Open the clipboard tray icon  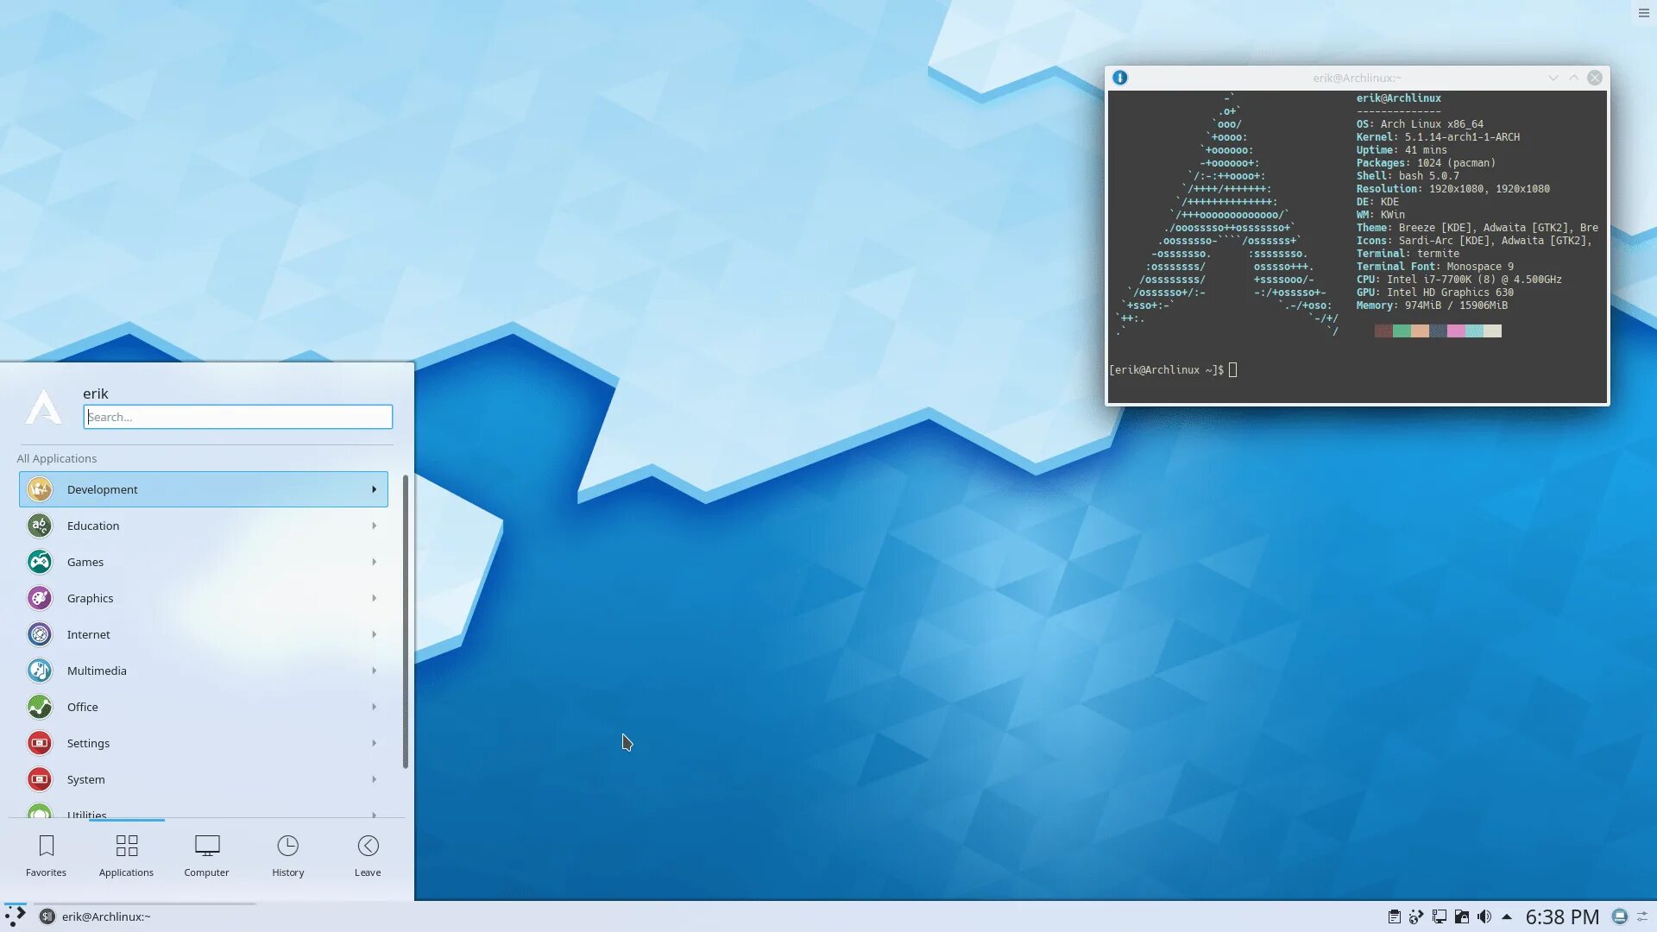(x=1394, y=917)
